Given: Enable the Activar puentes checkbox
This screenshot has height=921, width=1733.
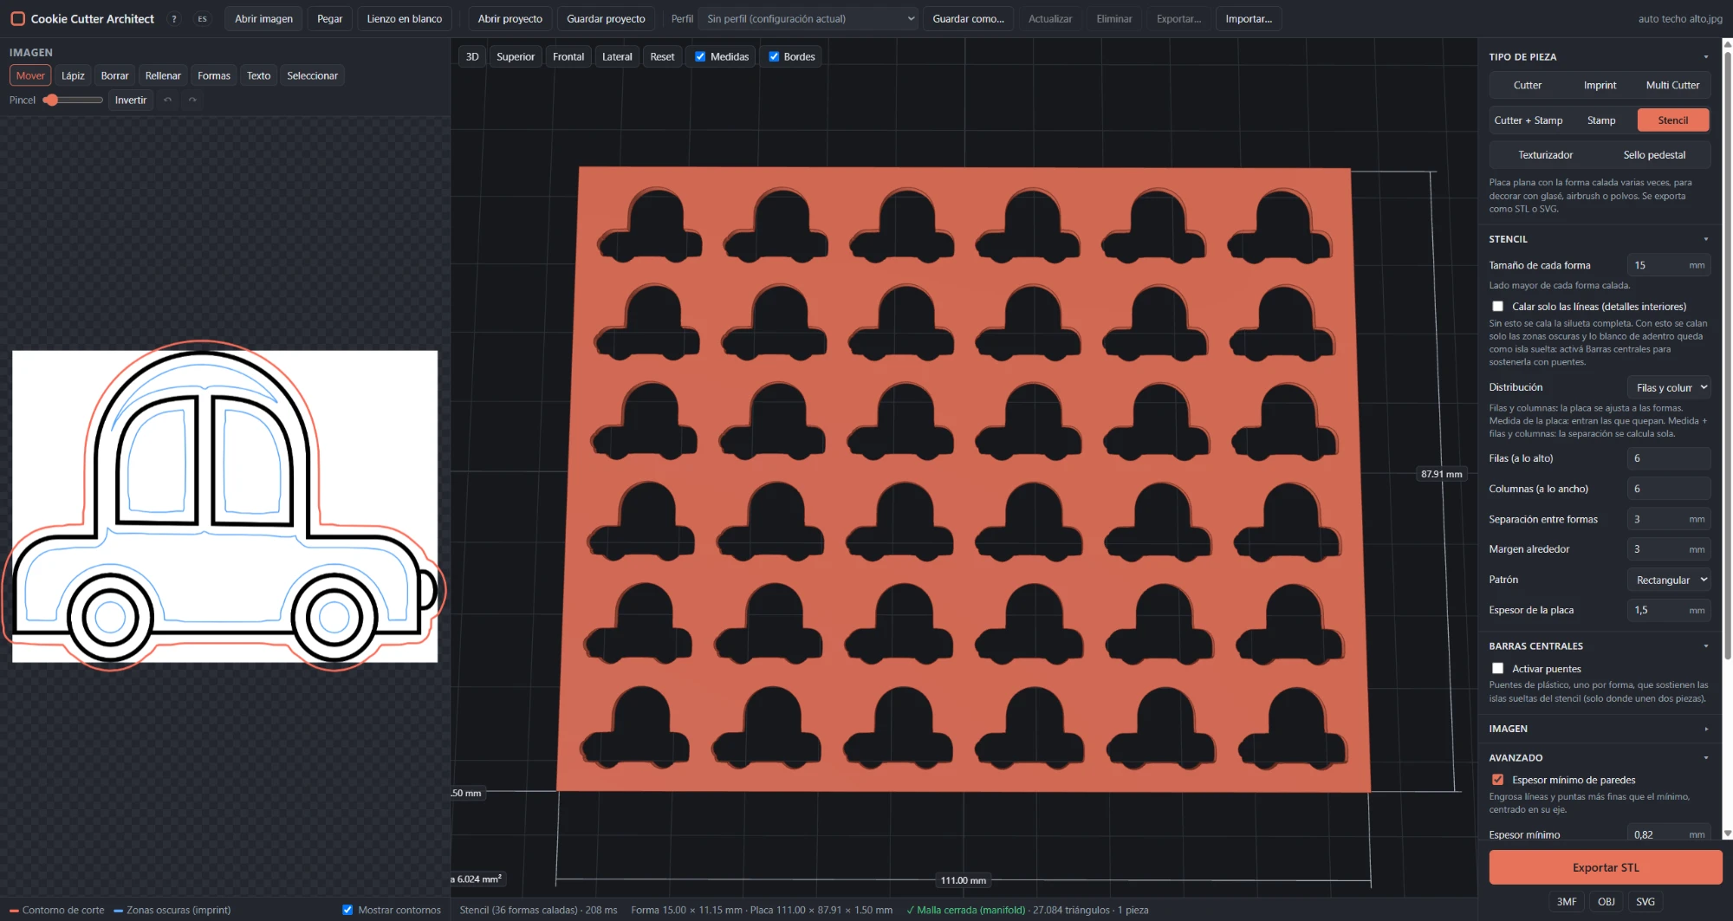Looking at the screenshot, I should point(1497,669).
